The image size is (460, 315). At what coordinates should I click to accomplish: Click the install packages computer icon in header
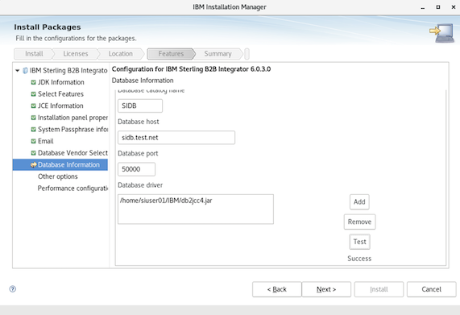point(442,33)
